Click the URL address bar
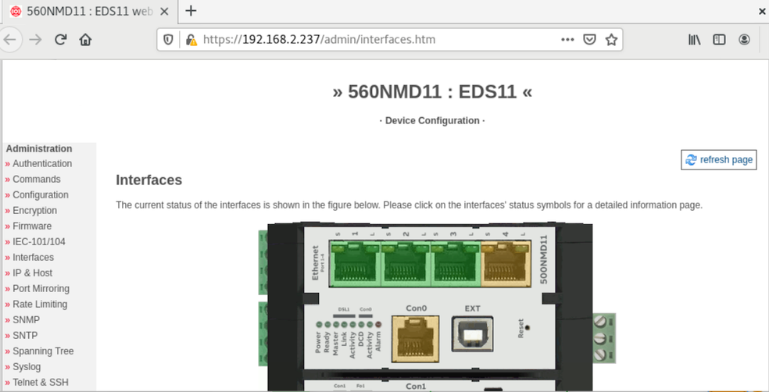769x392 pixels. point(375,40)
